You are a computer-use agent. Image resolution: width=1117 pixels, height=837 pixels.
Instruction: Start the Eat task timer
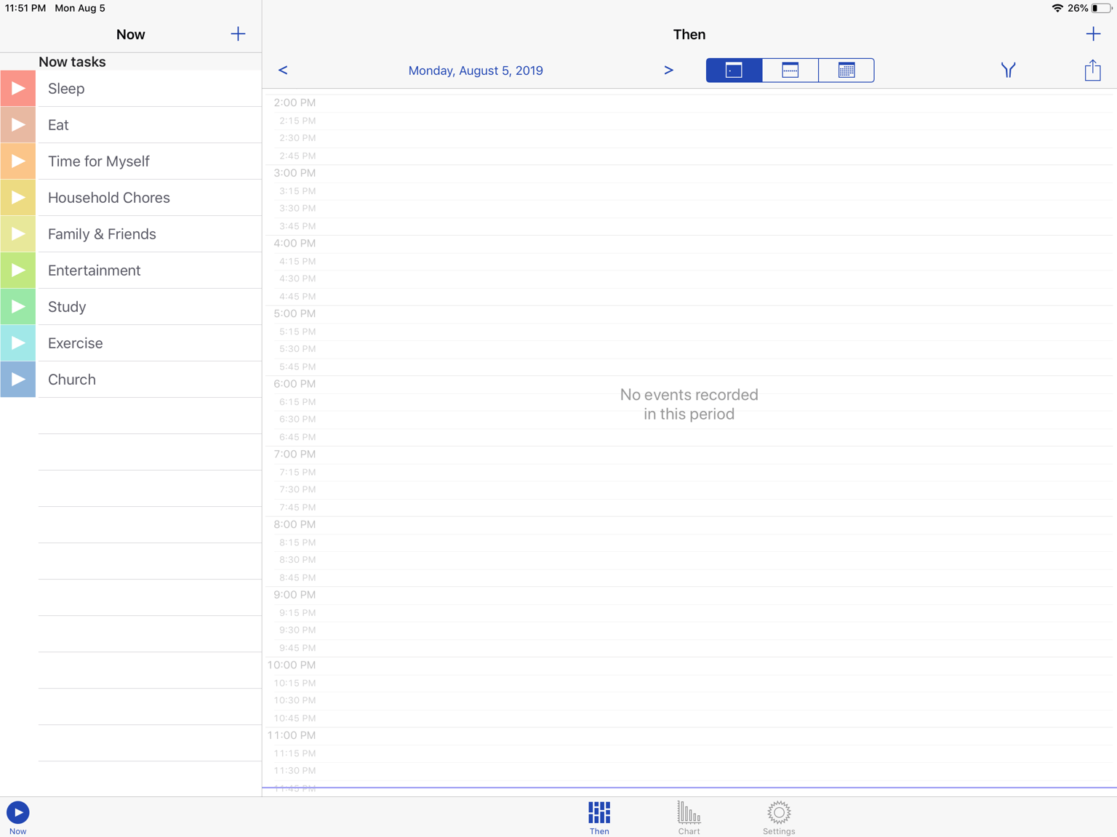(18, 125)
